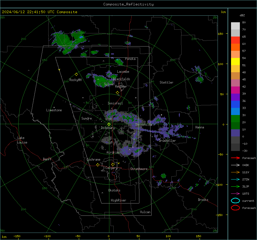Click the green 31JP arrow icon
The height and width of the screenshot is (240, 257).
tap(235, 186)
